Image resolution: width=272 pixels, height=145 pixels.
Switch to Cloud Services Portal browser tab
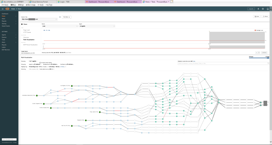pyautogui.click(x=43, y=2)
